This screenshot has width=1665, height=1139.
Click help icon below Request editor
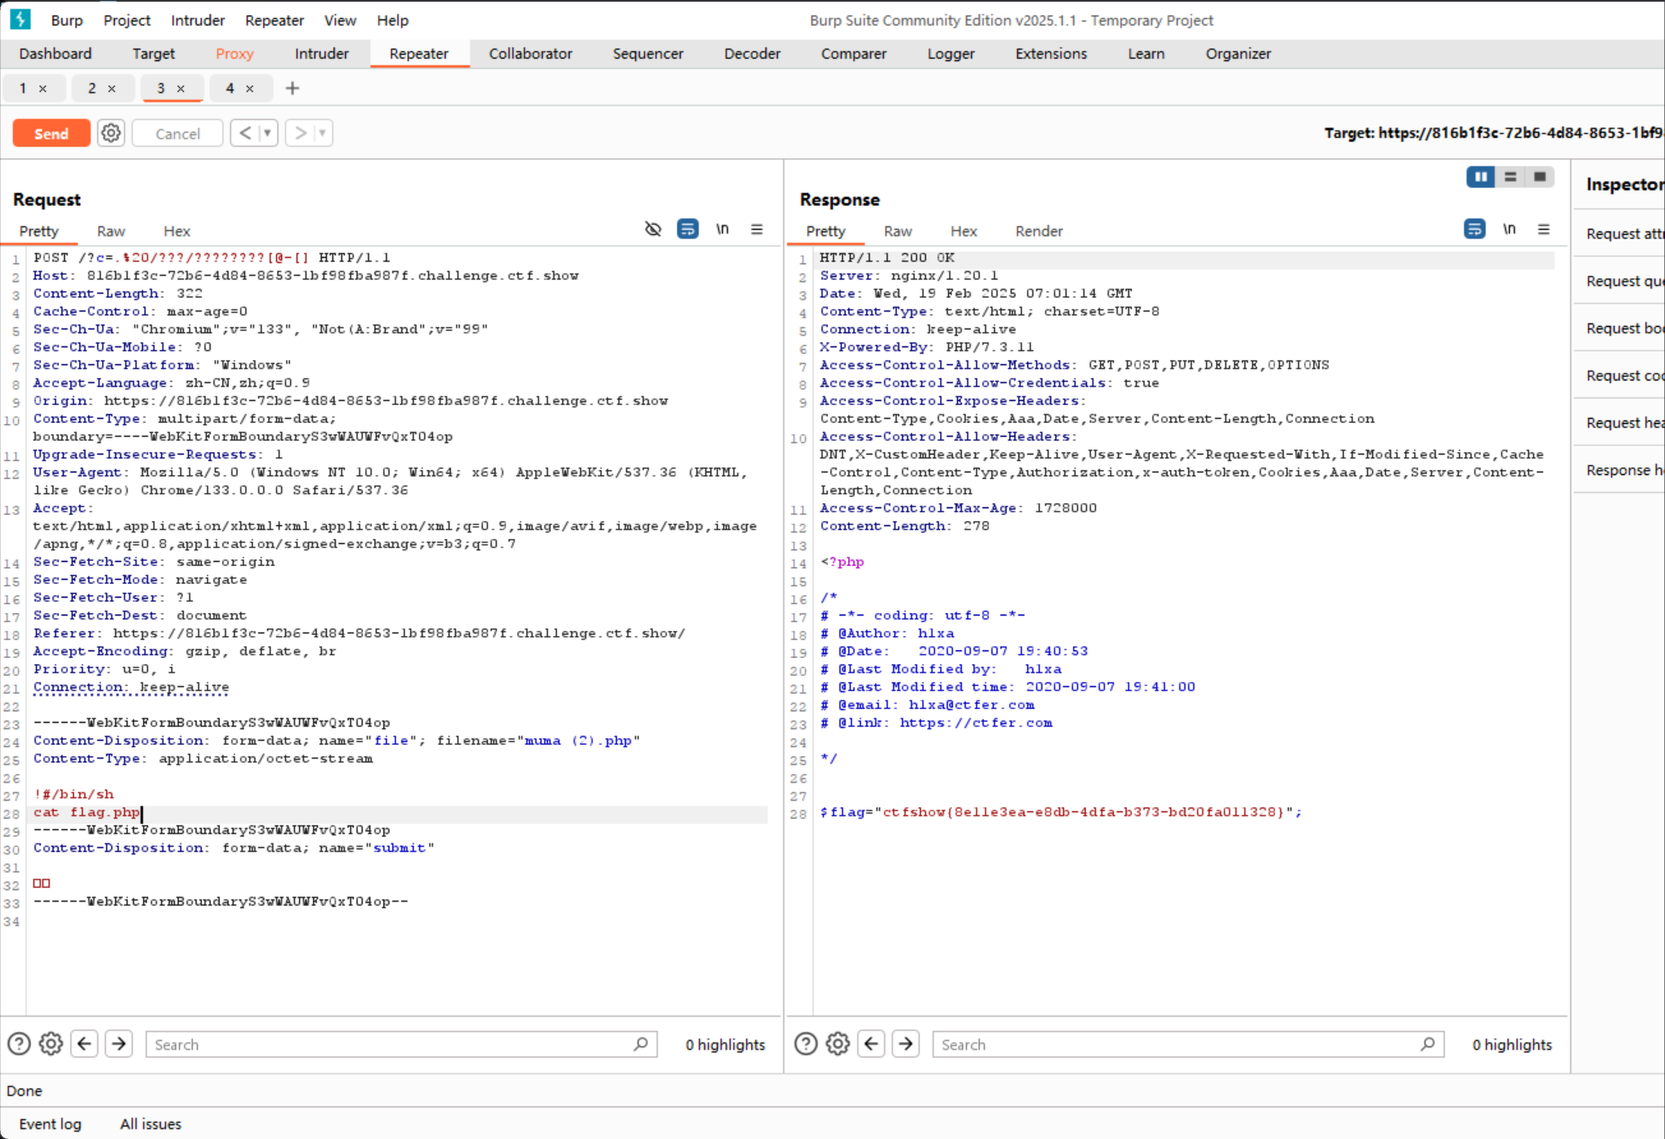coord(19,1044)
